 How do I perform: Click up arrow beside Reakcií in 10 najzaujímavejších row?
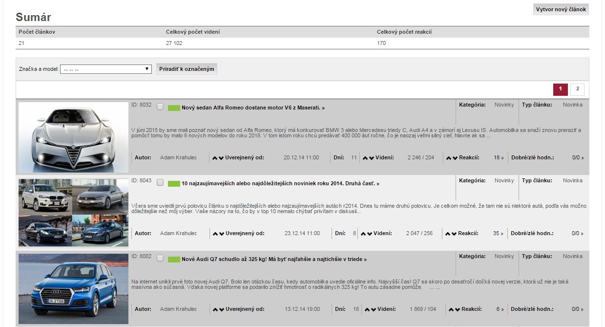pyautogui.click(x=447, y=234)
